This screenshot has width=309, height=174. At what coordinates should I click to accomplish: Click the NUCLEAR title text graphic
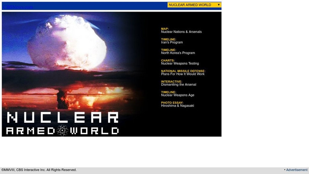[x=63, y=117]
